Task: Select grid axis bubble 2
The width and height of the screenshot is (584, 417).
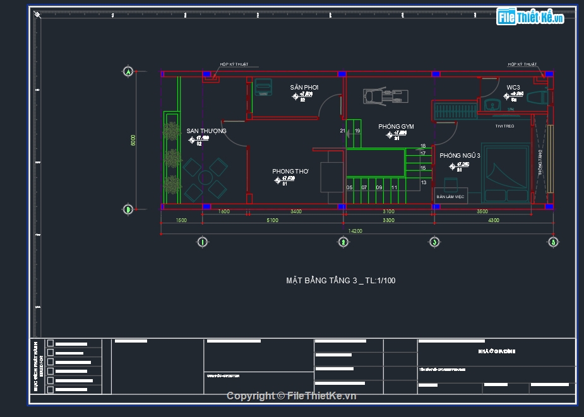Action: (343, 242)
